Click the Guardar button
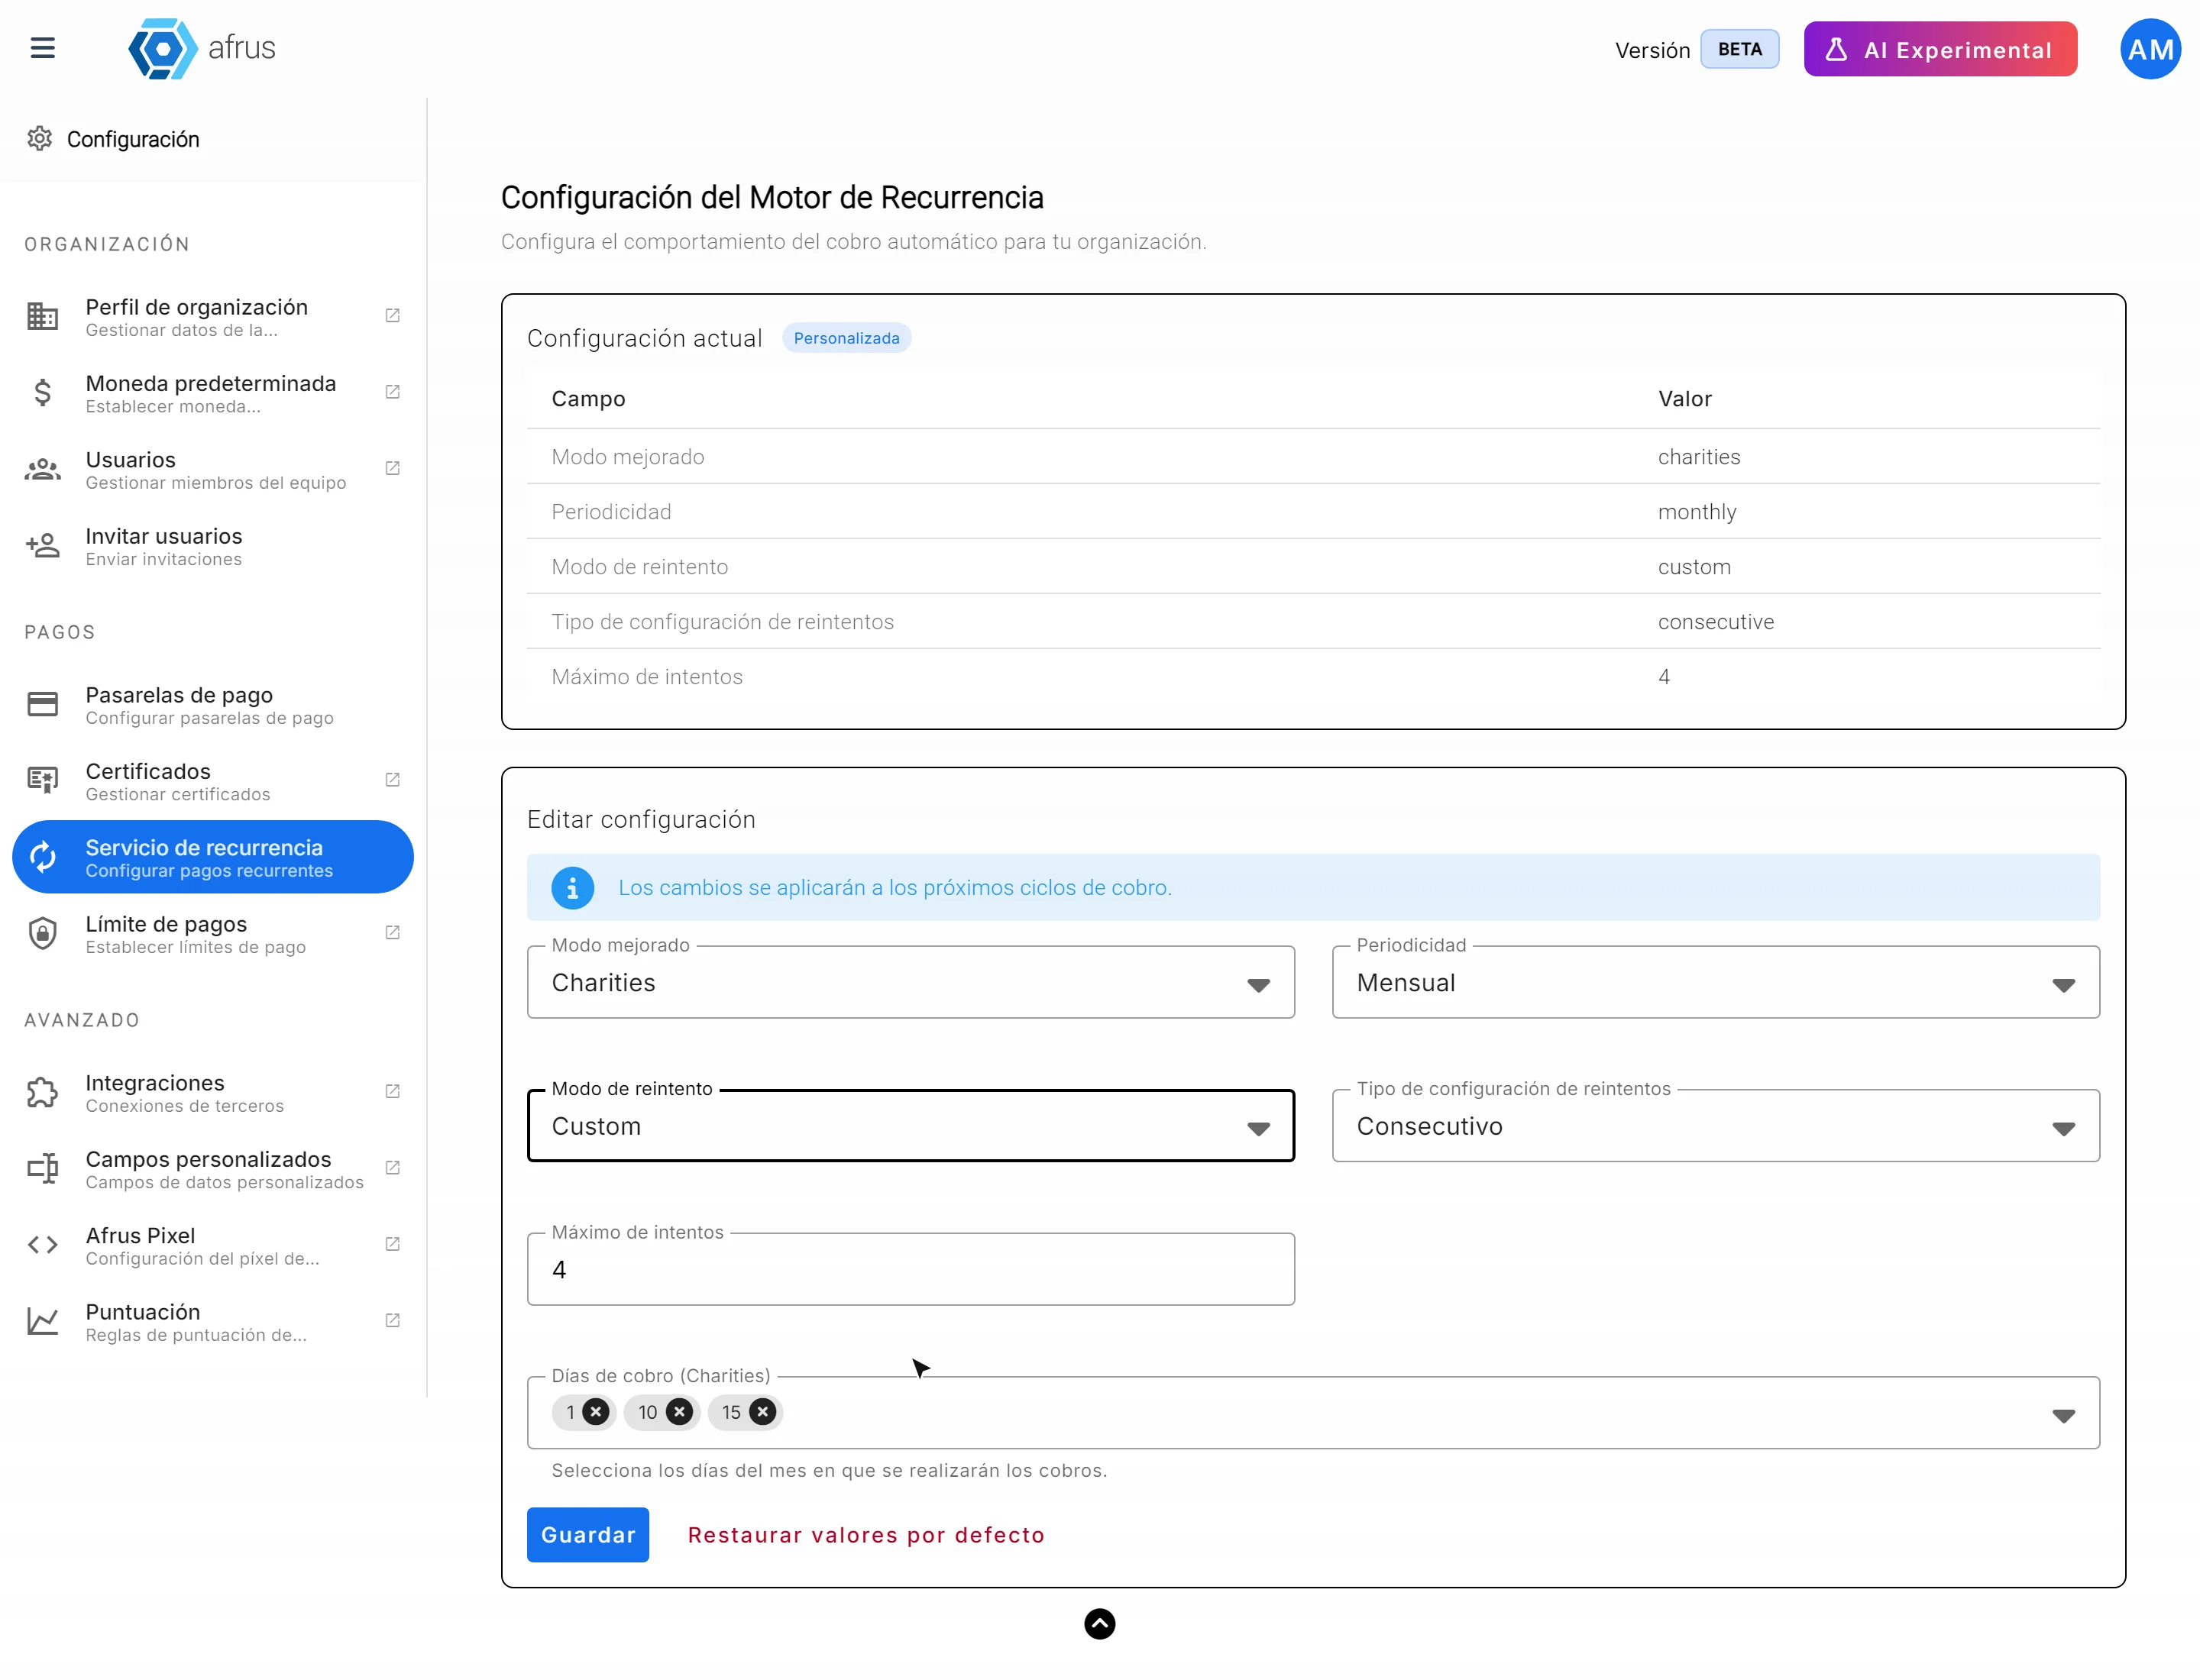 [x=587, y=1535]
